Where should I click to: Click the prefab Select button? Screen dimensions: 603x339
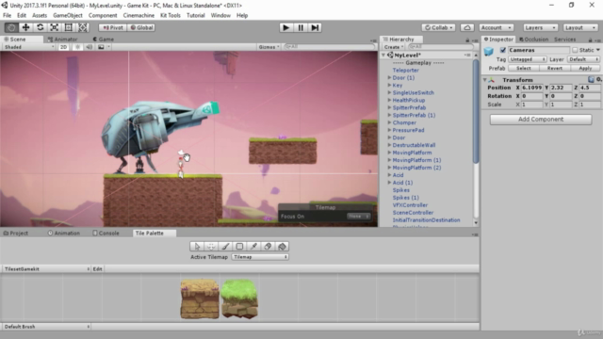click(524, 68)
